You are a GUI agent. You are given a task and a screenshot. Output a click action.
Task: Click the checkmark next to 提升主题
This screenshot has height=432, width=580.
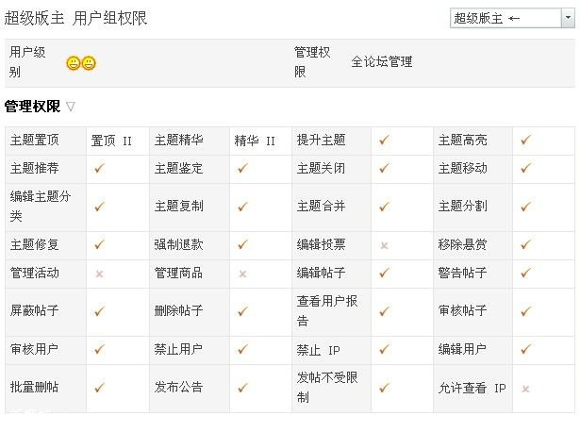[x=384, y=141]
